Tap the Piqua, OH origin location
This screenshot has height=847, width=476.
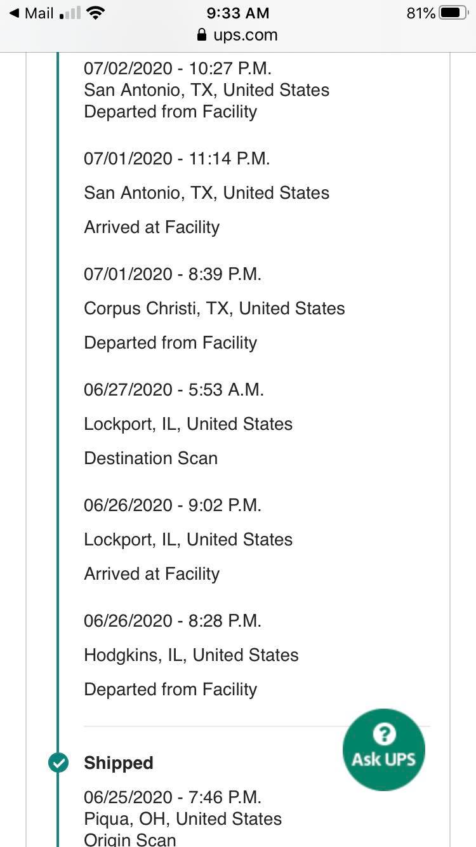183,819
